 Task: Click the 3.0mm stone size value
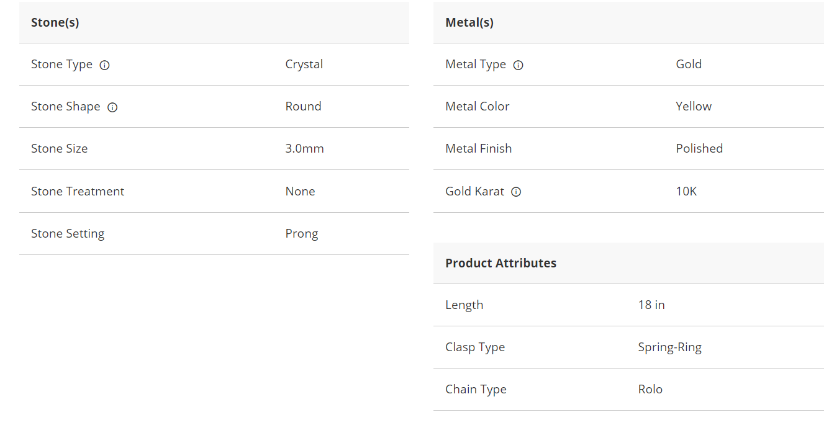point(304,149)
